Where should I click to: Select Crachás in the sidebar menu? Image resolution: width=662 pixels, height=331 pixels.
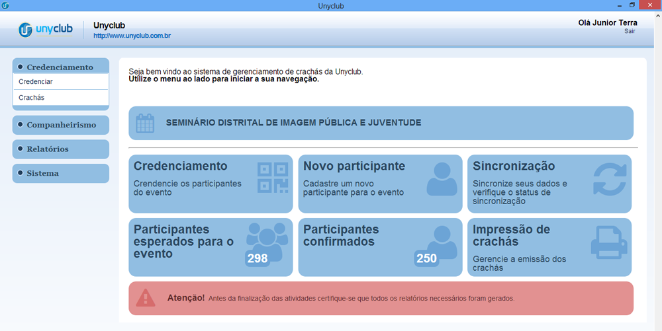pyautogui.click(x=32, y=98)
